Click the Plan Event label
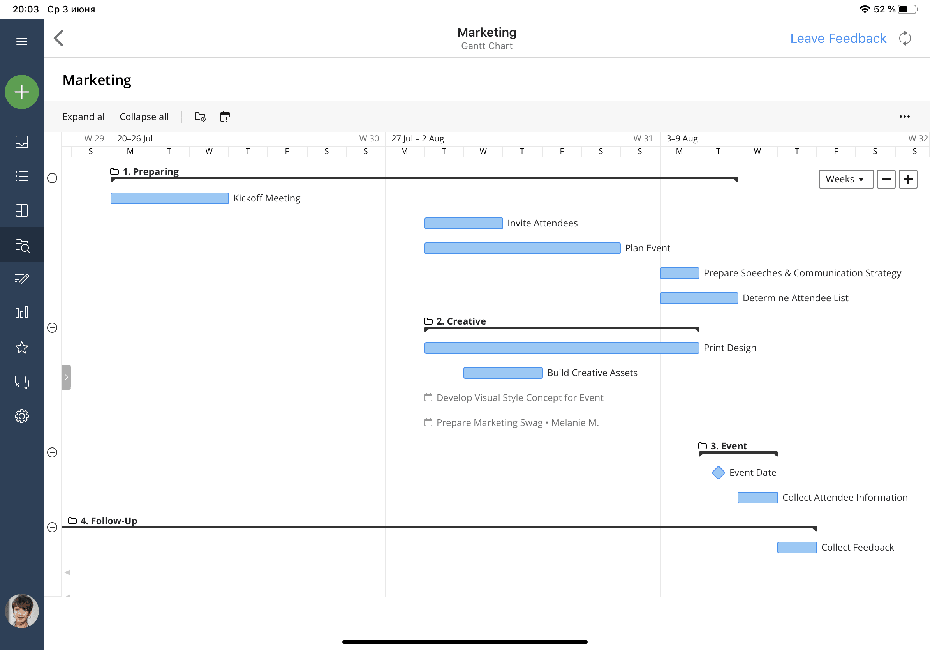The width and height of the screenshot is (930, 650). pos(648,248)
